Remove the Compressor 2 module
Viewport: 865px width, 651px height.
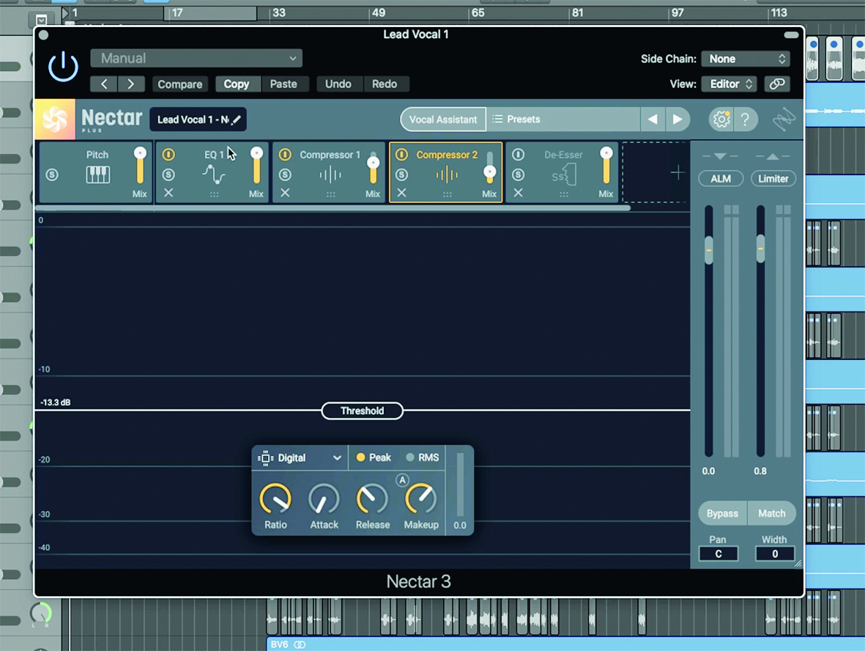[401, 193]
